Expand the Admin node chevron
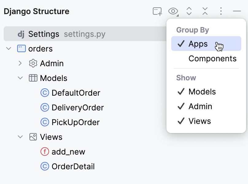The height and width of the screenshot is (184, 248). [x=20, y=63]
